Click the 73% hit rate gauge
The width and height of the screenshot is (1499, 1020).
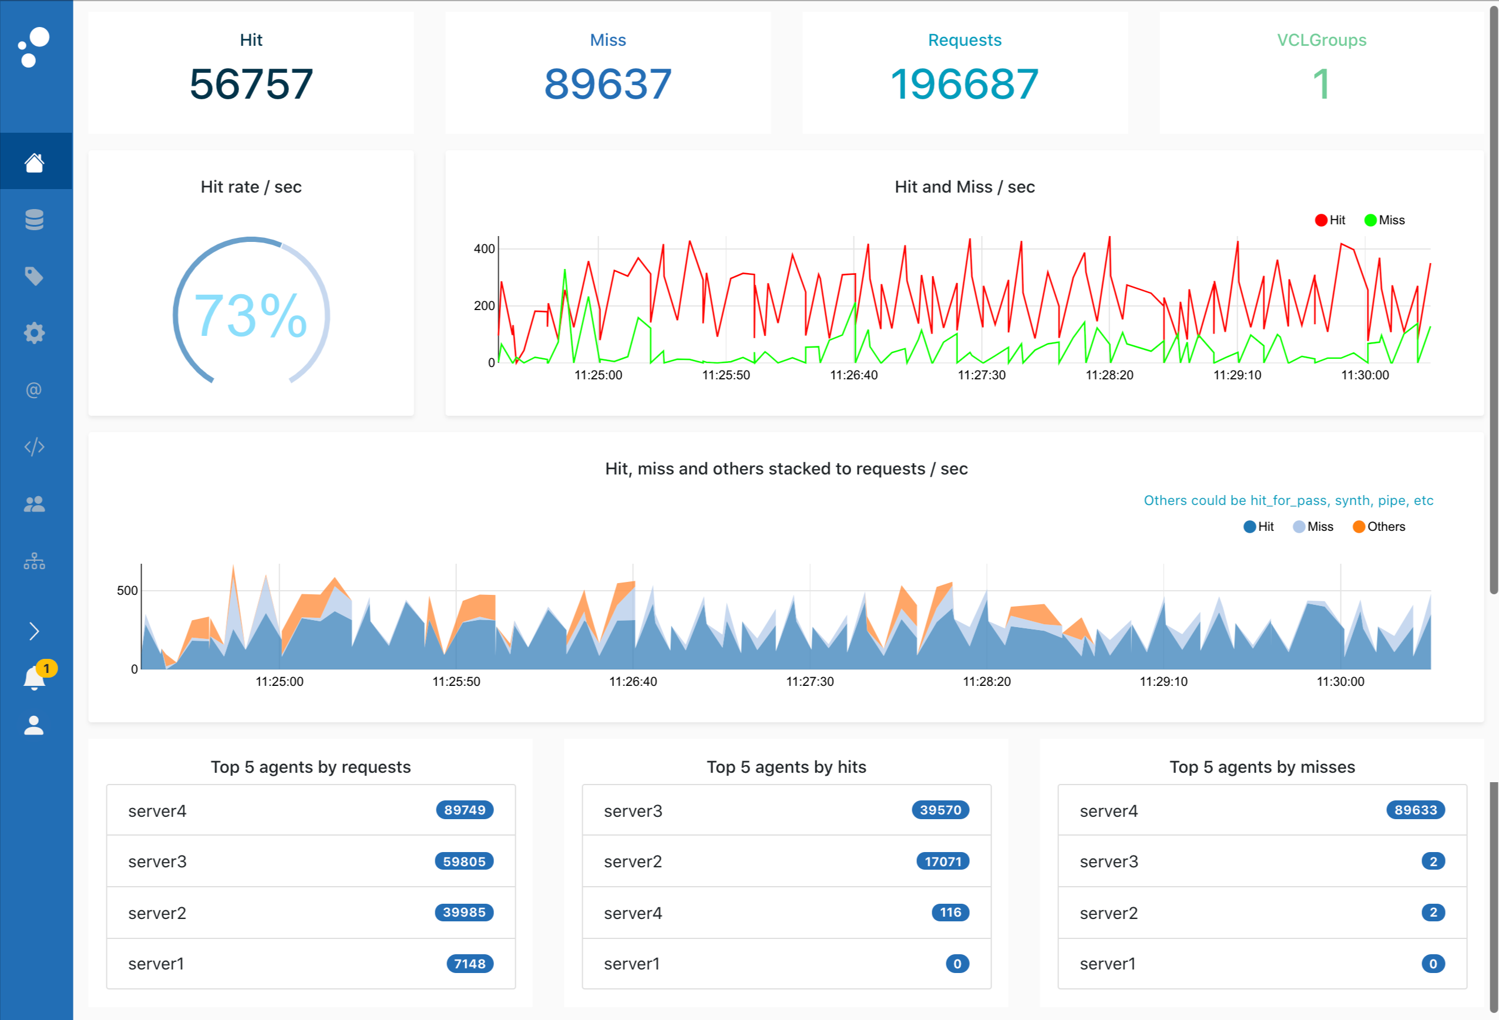[251, 315]
